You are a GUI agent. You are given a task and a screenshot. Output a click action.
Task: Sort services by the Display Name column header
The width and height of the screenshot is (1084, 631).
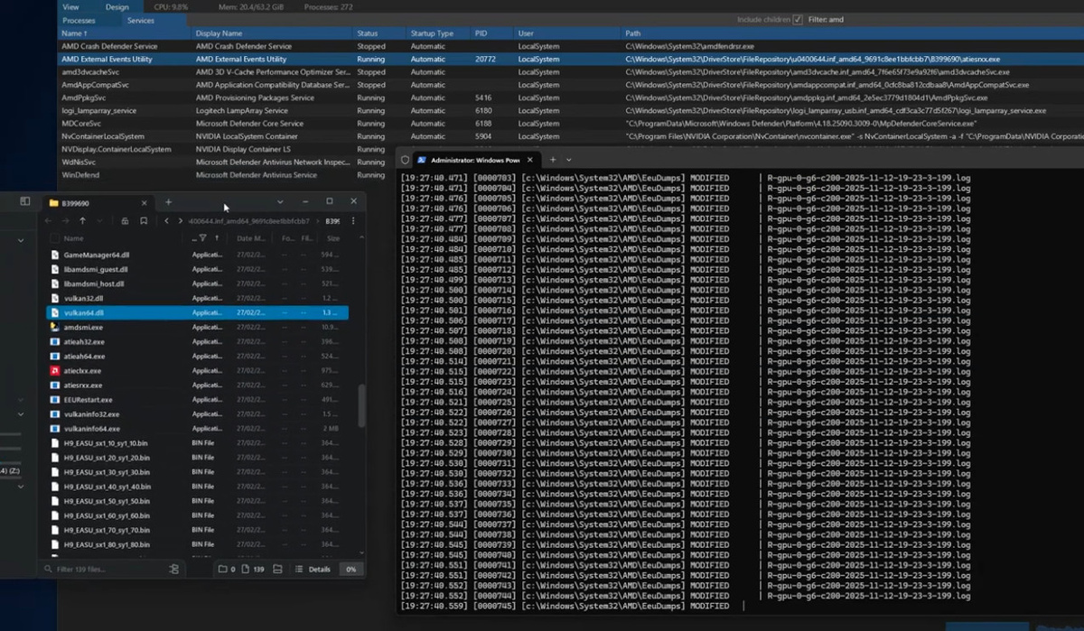click(272, 33)
